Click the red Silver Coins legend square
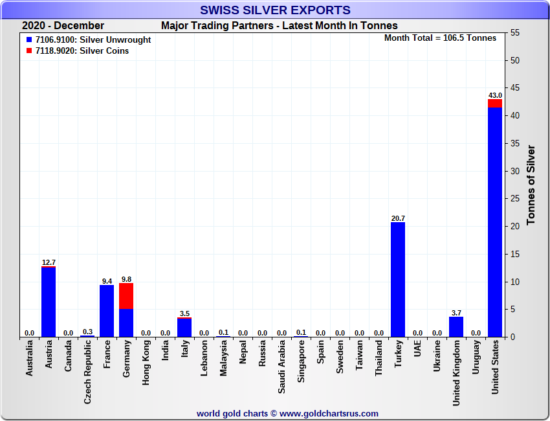This screenshot has width=550, height=421. pyautogui.click(x=30, y=51)
